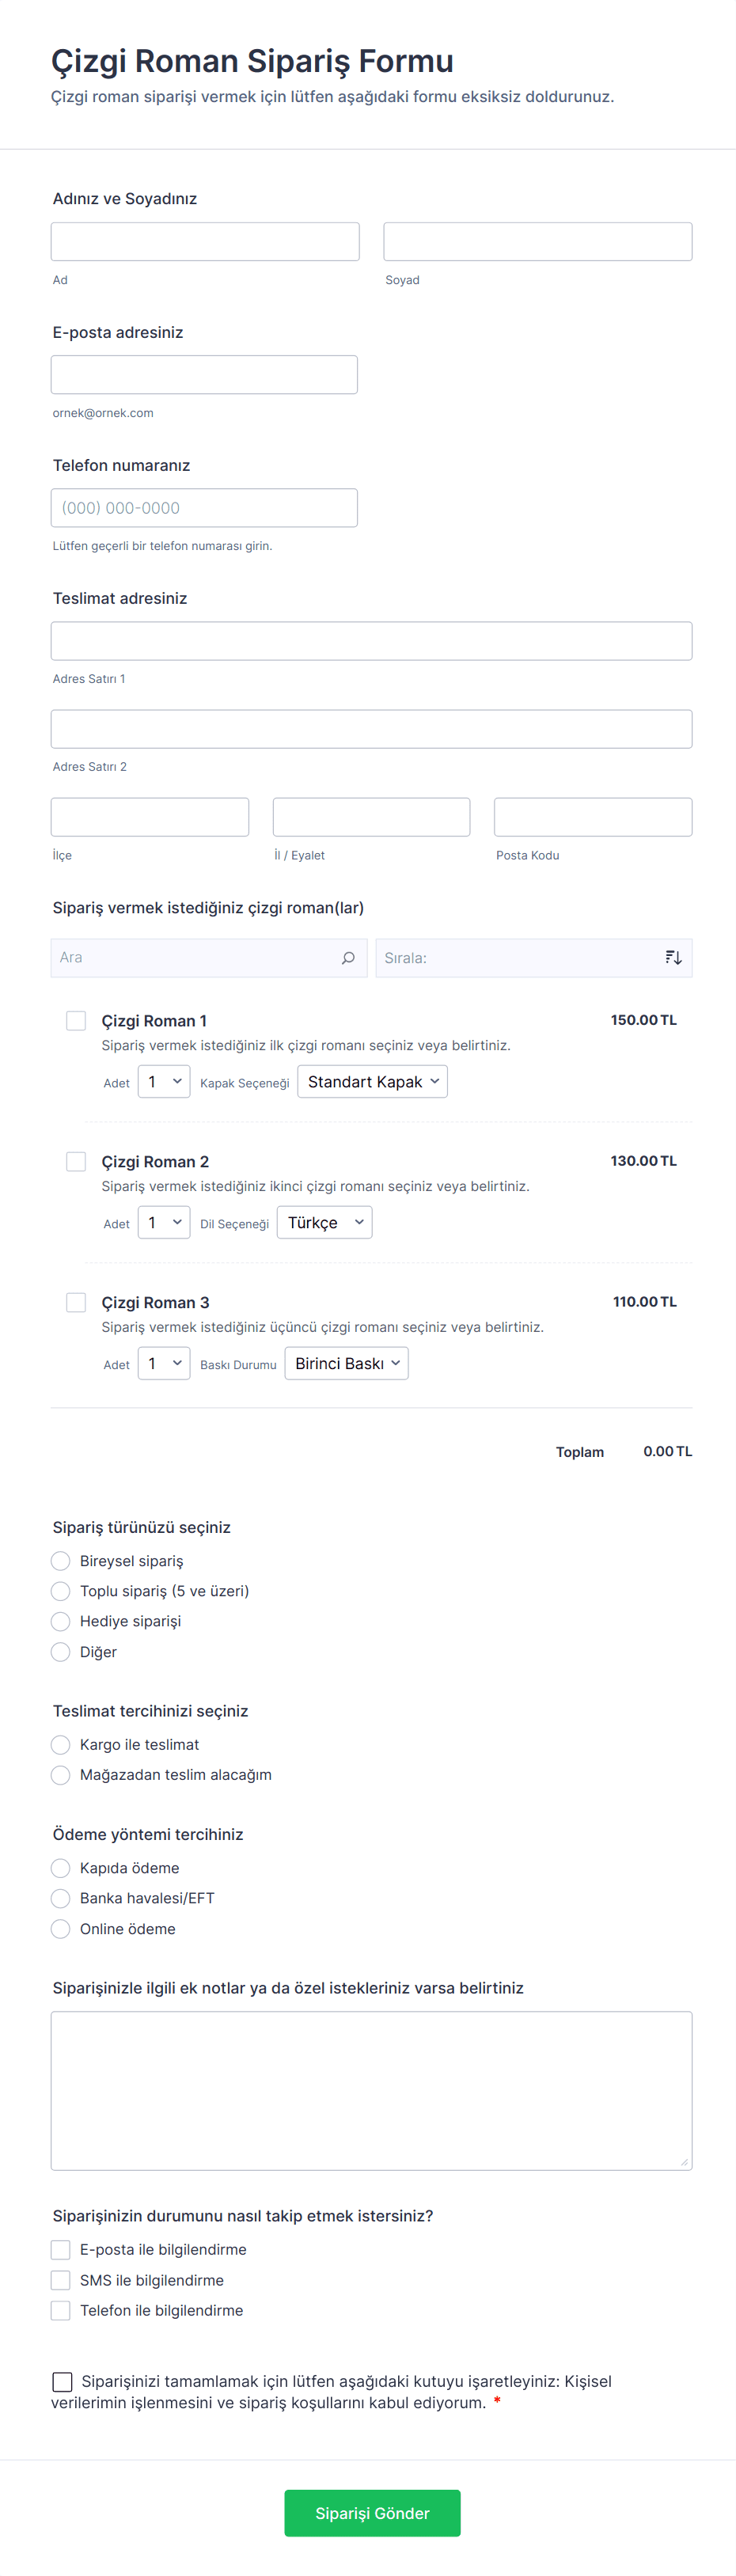Click the ek notlar text area
This screenshot has height=2576, width=736.
point(371,2090)
